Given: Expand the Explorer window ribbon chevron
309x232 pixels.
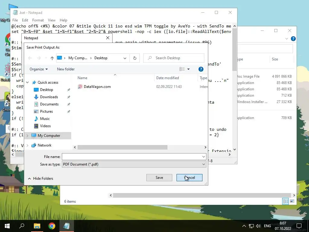Looking at the screenshot, I should [x=287, y=39].
